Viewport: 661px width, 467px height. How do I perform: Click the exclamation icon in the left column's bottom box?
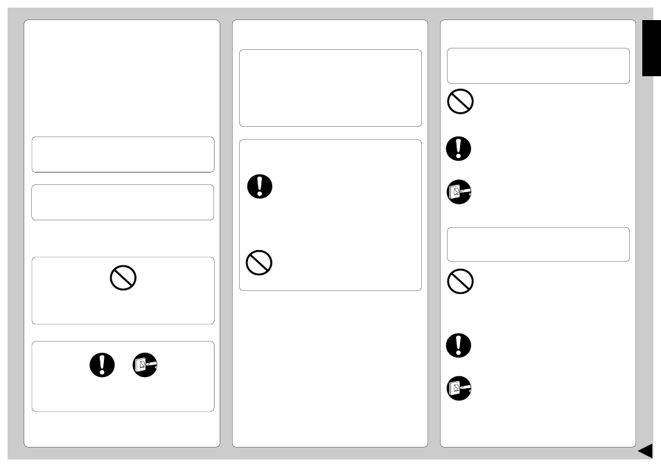[x=102, y=365]
